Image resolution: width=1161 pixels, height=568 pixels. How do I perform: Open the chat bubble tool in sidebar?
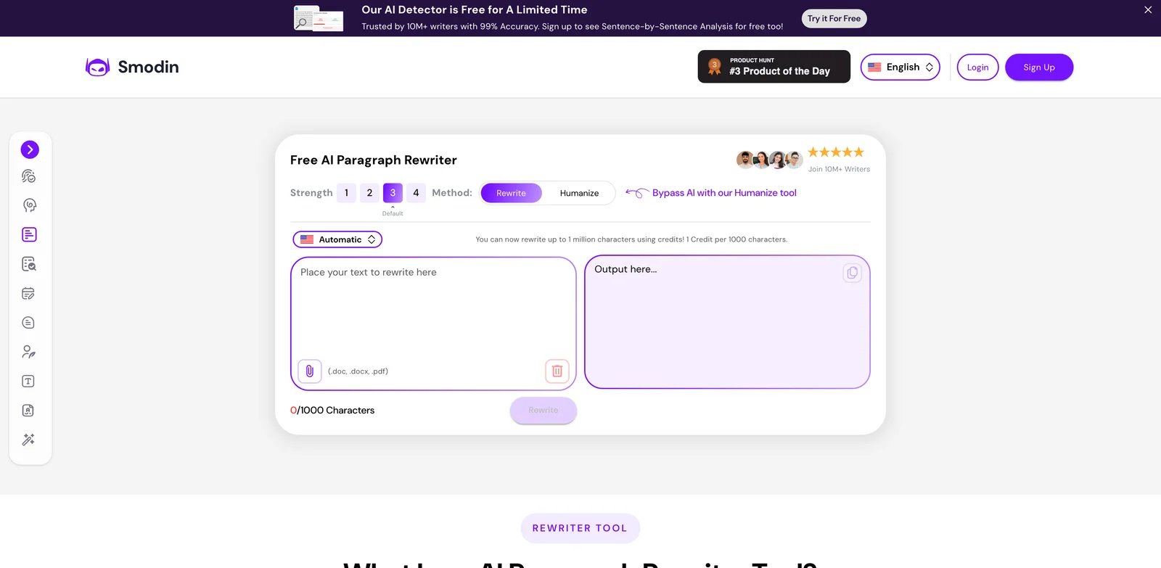[x=28, y=323]
